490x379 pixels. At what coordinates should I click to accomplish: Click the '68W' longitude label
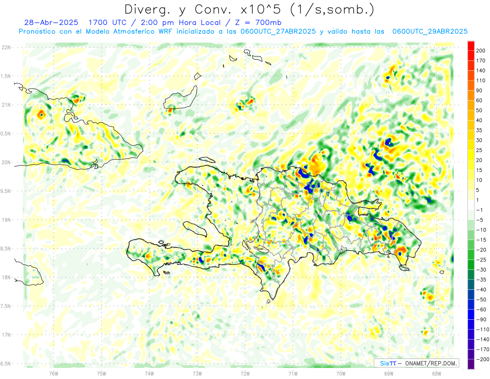(437, 373)
